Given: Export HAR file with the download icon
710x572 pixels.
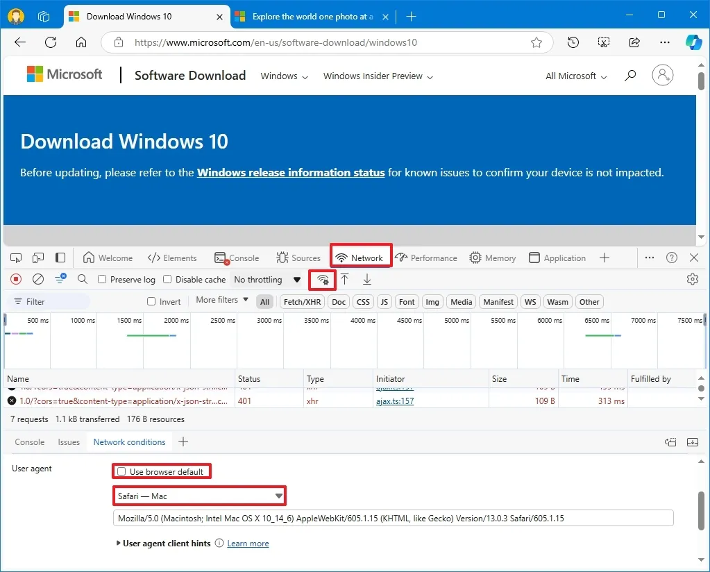Looking at the screenshot, I should pos(366,279).
